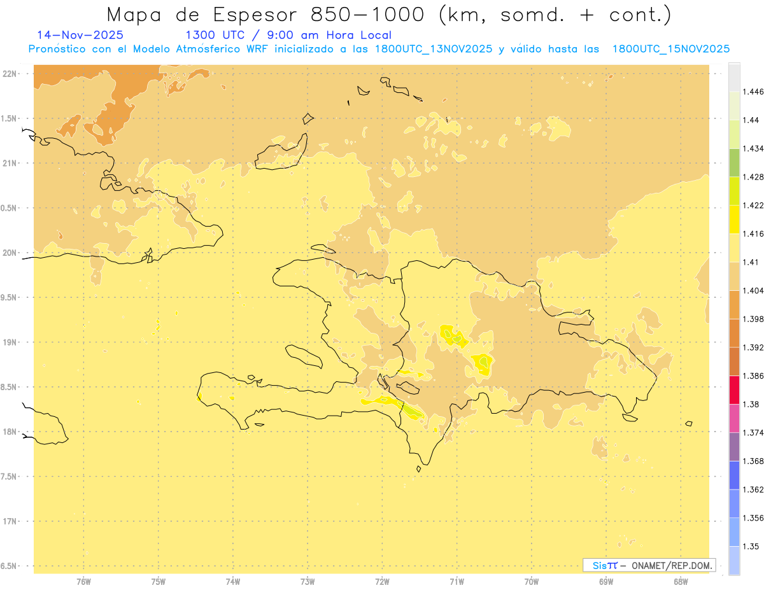Click the '18N' latitude label
Viewport: 764px width, 590px height.
(x=10, y=432)
